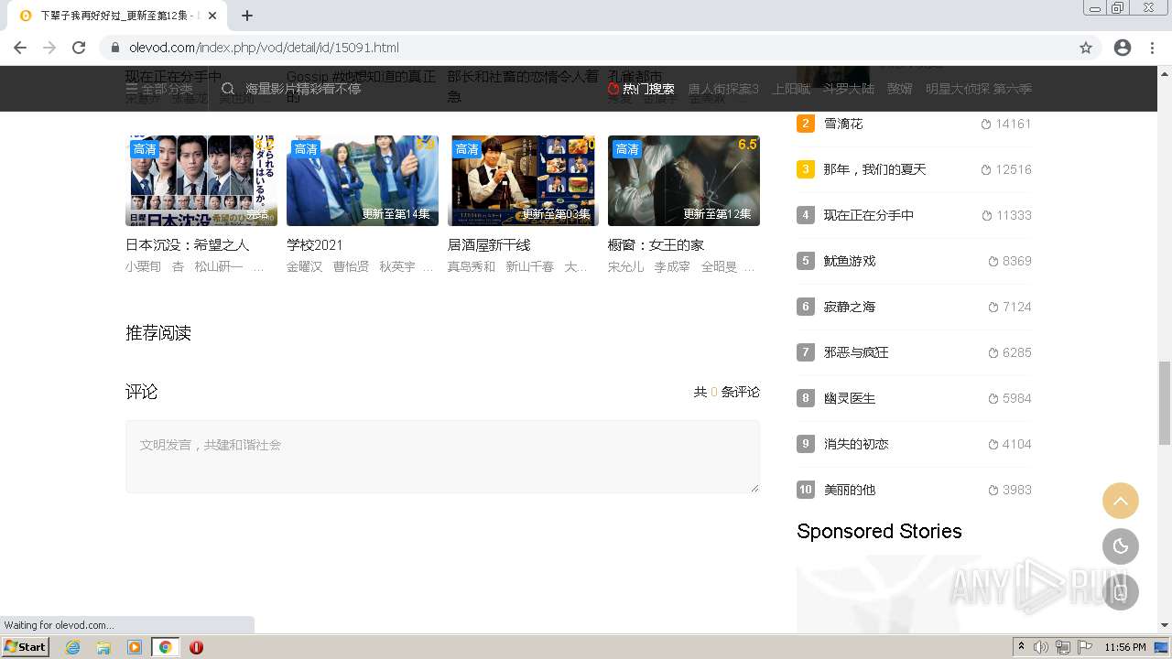The width and height of the screenshot is (1172, 659).
Task: Click the comment text area
Action: pos(442,457)
